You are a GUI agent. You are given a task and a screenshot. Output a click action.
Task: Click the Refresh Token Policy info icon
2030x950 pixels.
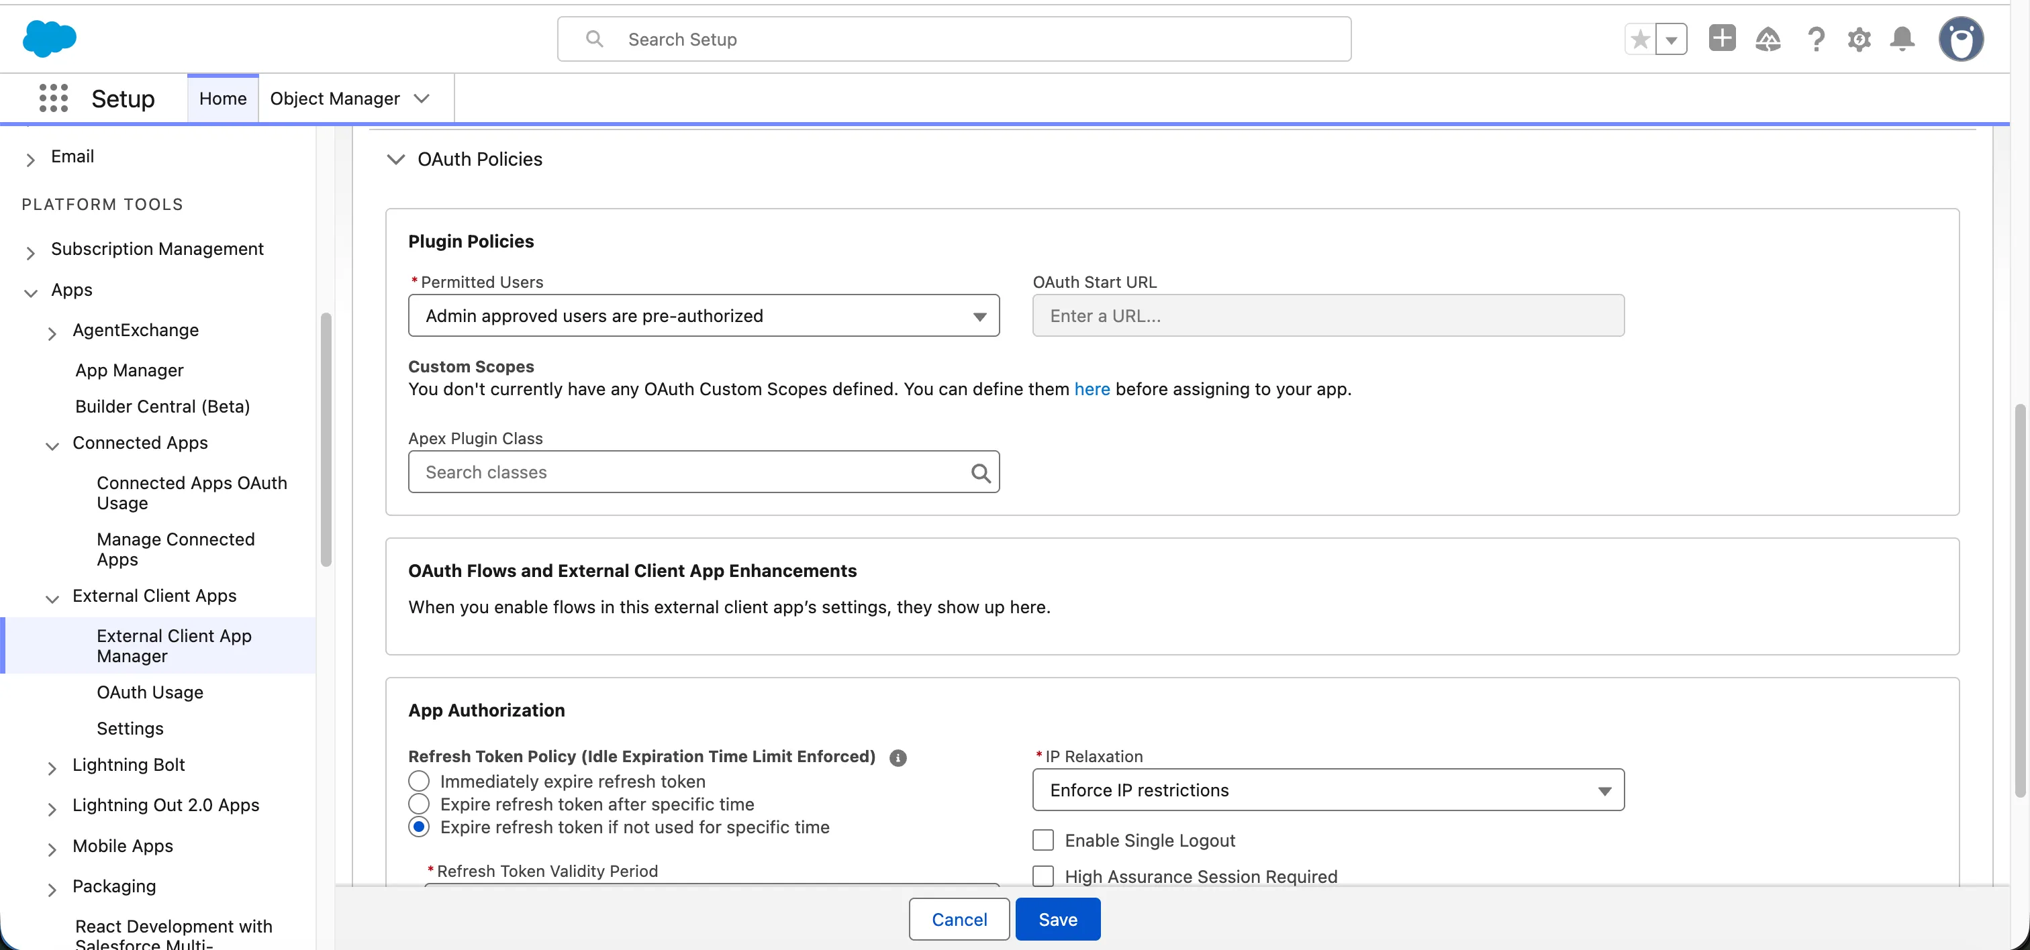point(898,758)
